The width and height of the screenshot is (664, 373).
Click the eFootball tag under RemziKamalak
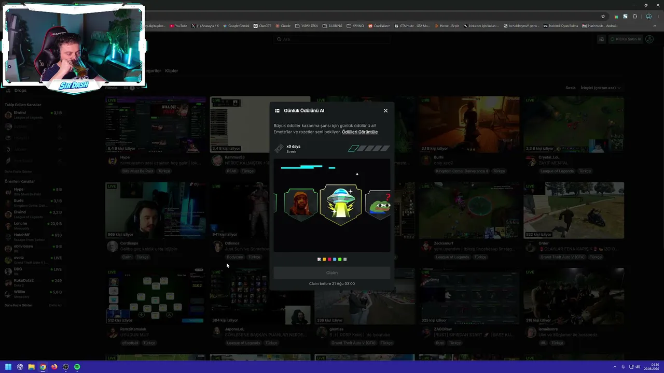click(130, 343)
